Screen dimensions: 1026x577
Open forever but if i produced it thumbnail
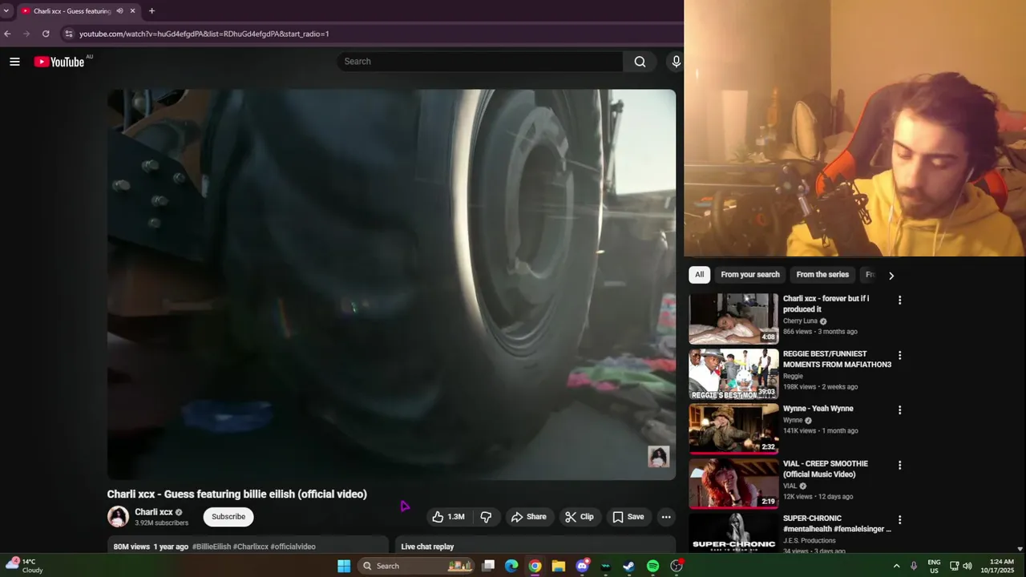[x=733, y=319]
